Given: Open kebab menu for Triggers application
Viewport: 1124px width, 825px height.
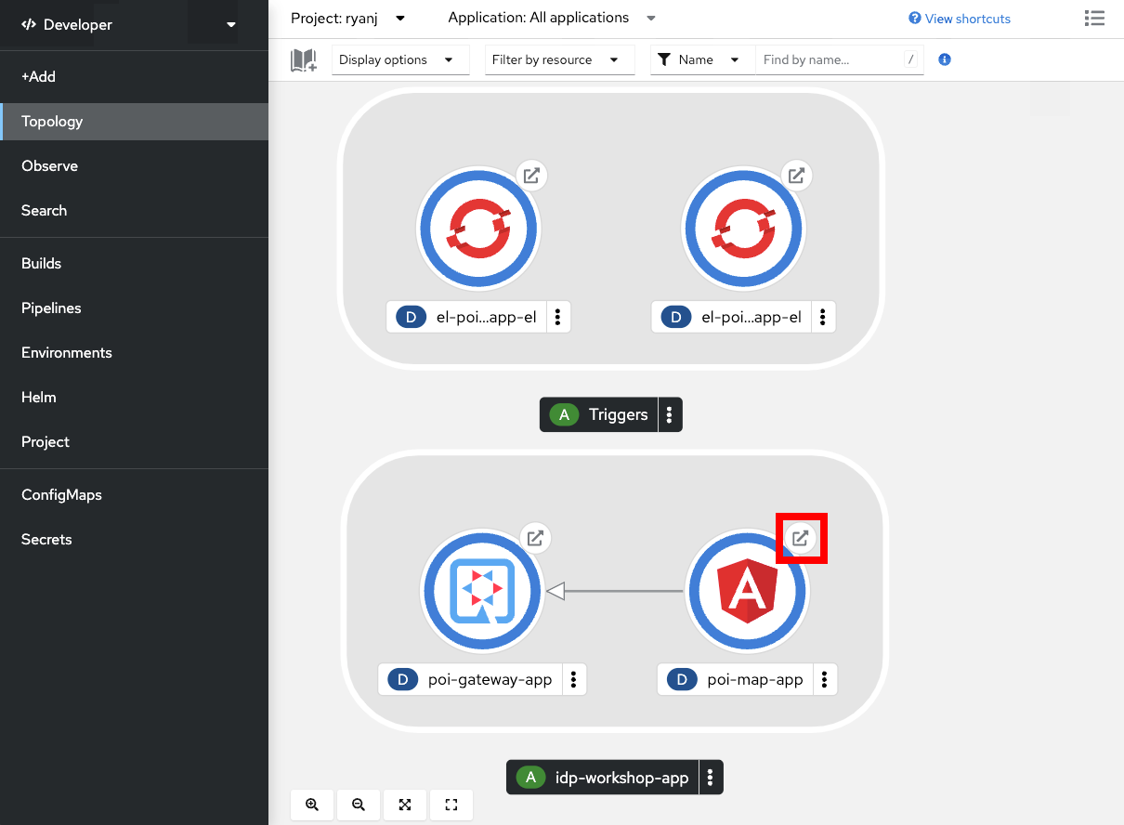Looking at the screenshot, I should [670, 414].
